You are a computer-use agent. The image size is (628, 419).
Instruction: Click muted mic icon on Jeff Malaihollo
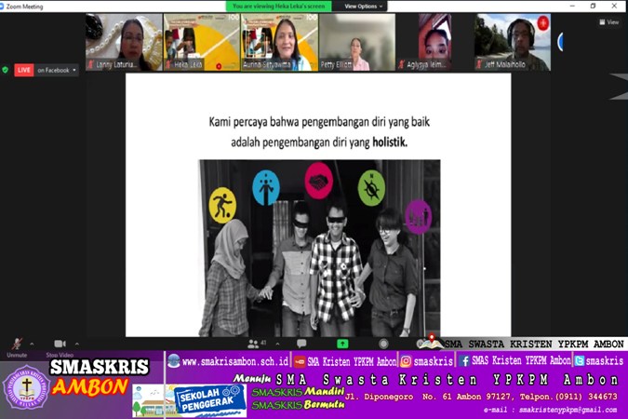(479, 64)
